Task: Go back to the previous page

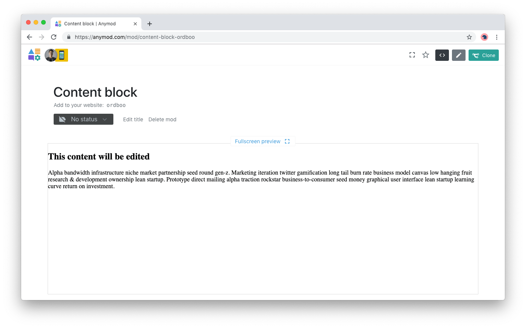Action: click(x=29, y=37)
